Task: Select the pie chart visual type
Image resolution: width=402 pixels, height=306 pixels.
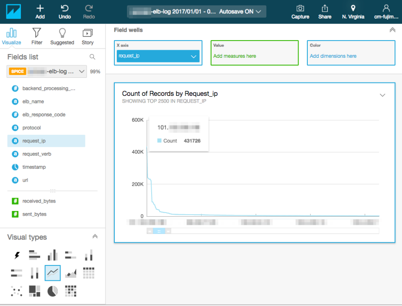Action: click(x=52, y=291)
